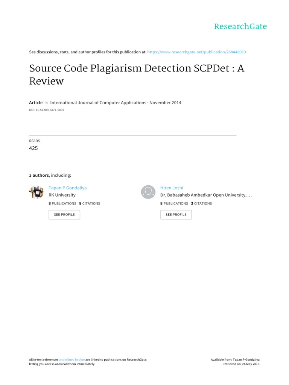
Task: Click RK University affiliation
Action: coord(62,195)
